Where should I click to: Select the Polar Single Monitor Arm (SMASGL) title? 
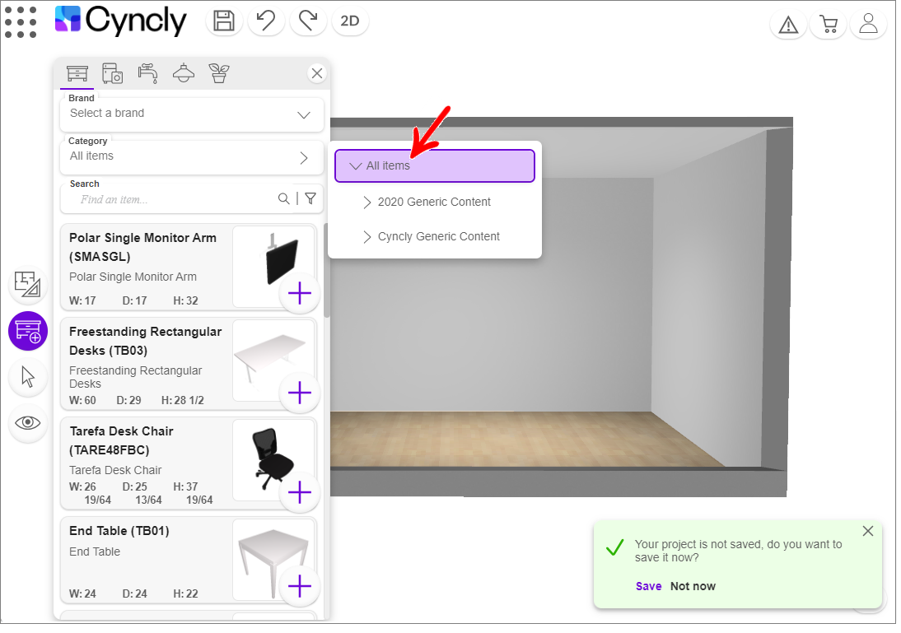tap(143, 247)
